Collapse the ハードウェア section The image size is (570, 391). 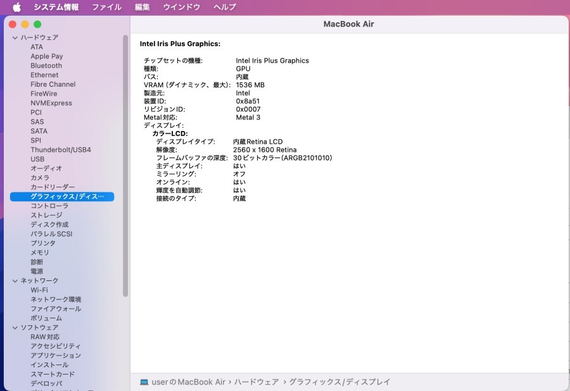point(15,37)
